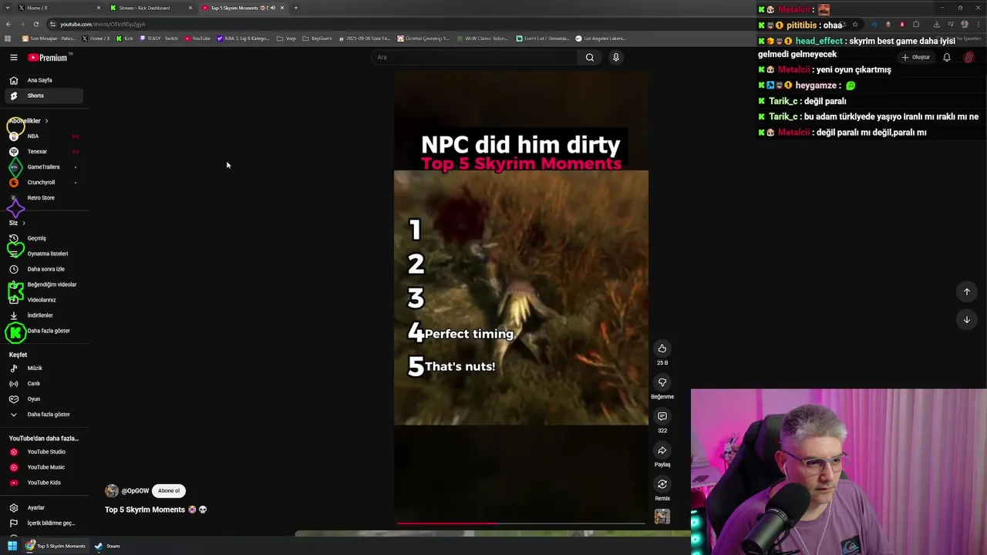This screenshot has width=987, height=555.
Task: Mute the Top 5 Skyrim Moments tab
Action: (x=271, y=8)
